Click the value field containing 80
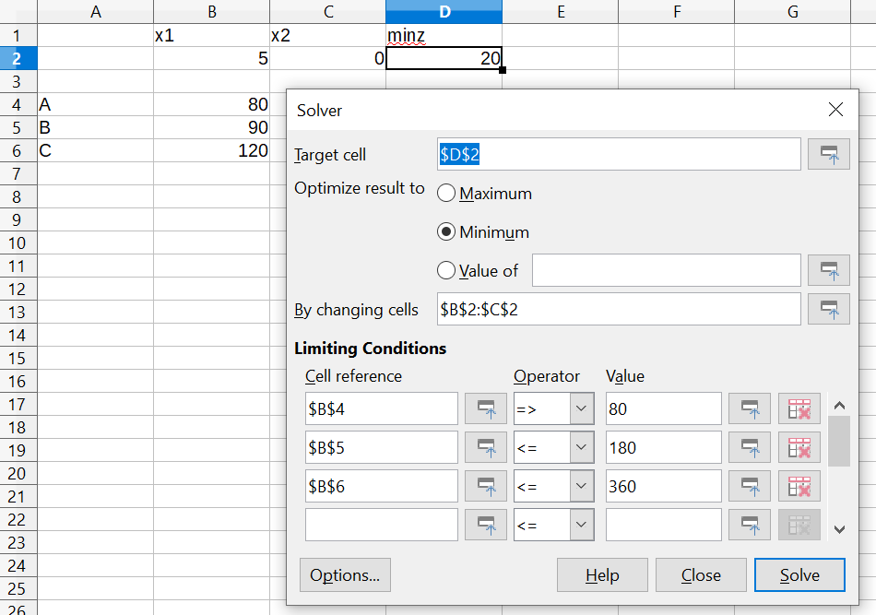This screenshot has height=615, width=876. [664, 408]
